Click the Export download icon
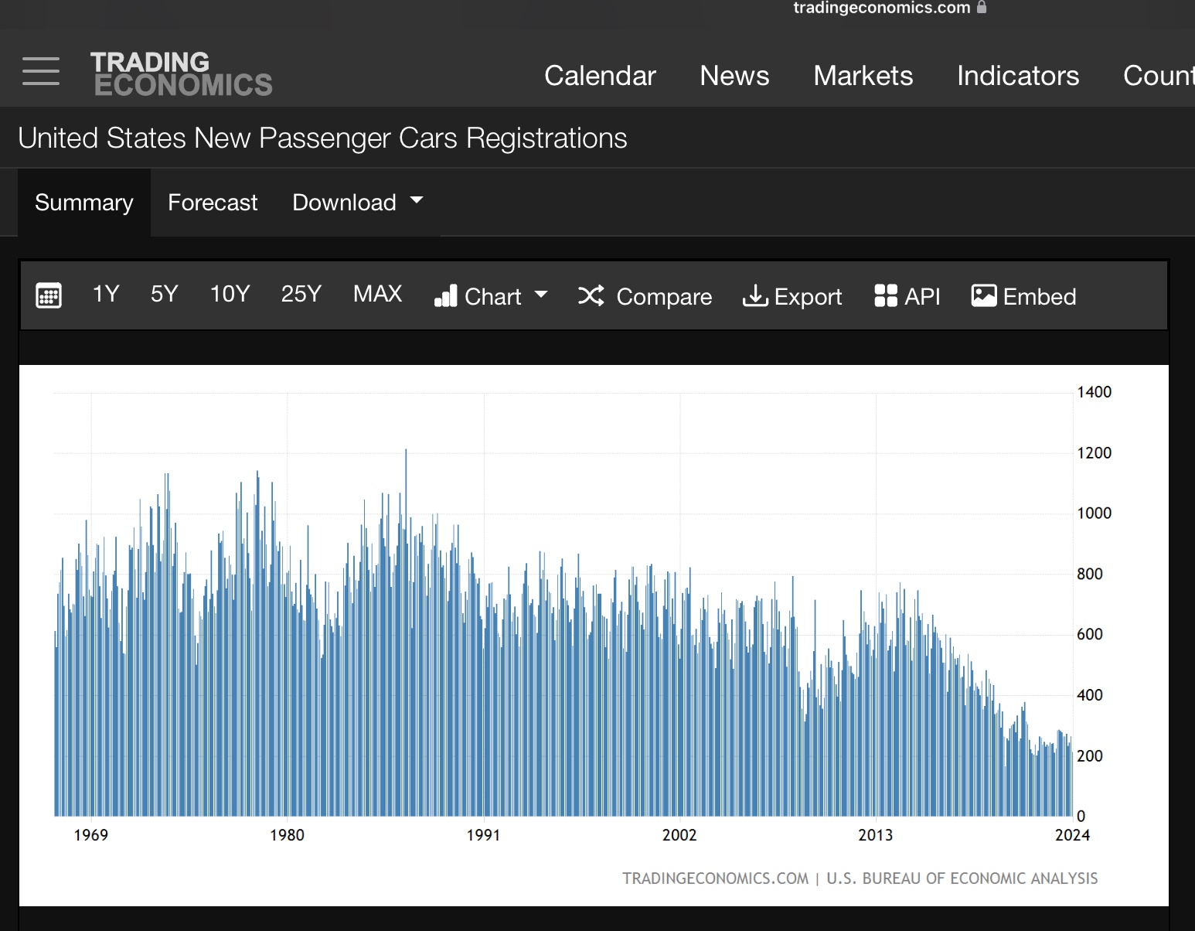 tap(755, 295)
